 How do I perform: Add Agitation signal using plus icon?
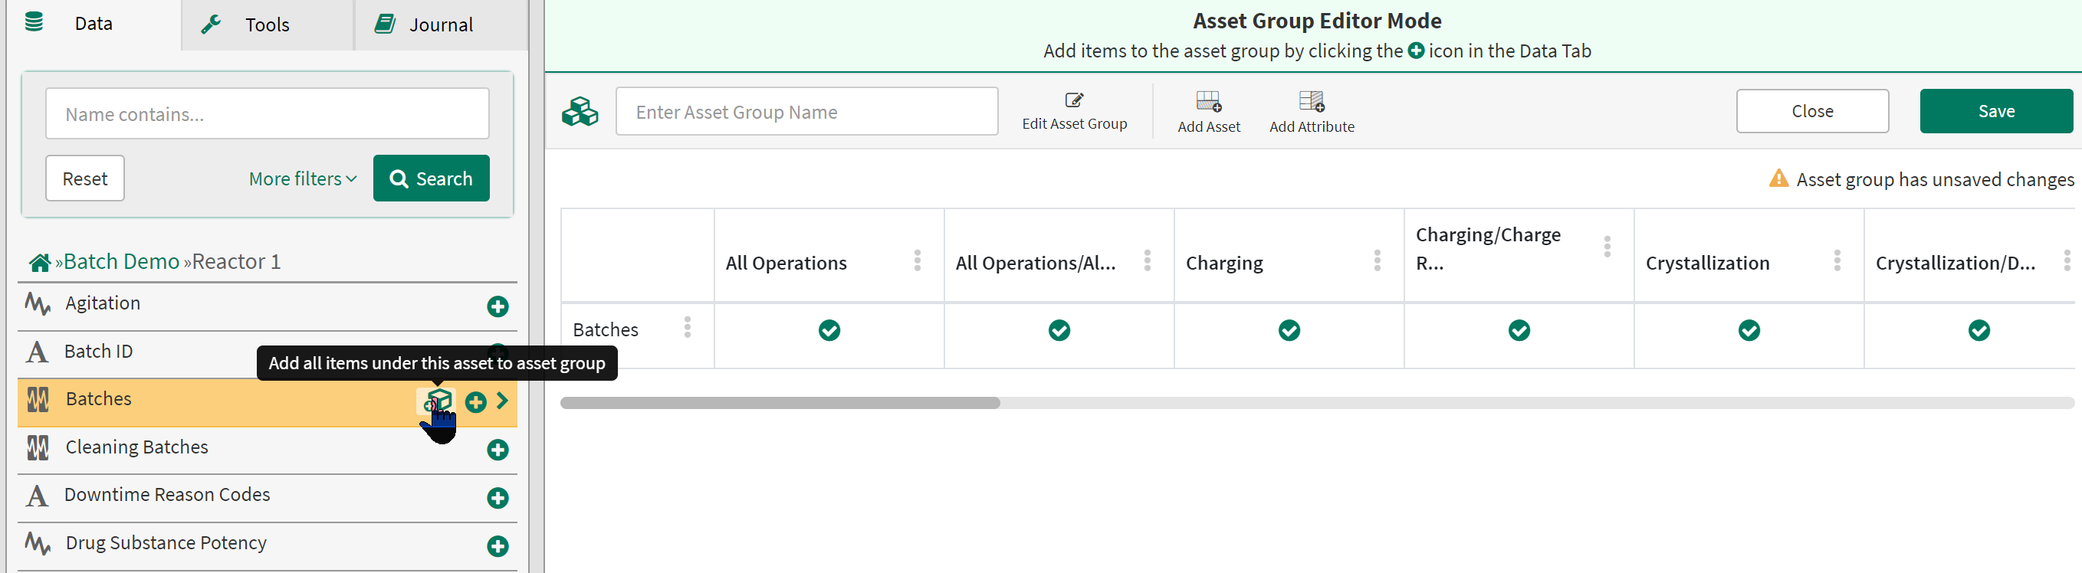pyautogui.click(x=498, y=306)
